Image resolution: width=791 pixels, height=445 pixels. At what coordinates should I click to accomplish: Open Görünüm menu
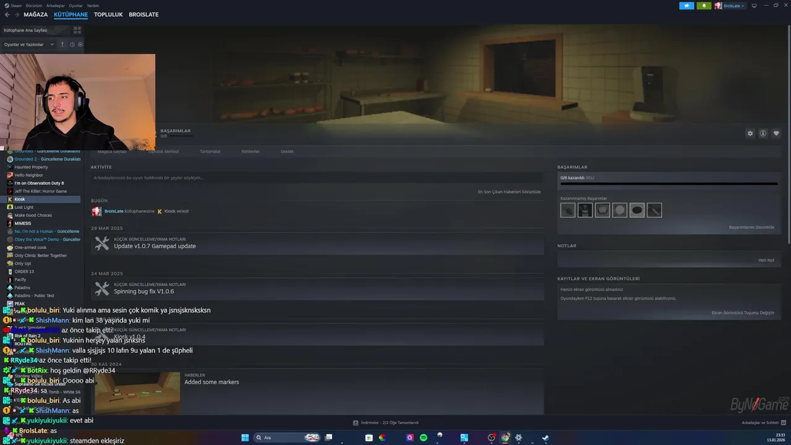coord(33,6)
